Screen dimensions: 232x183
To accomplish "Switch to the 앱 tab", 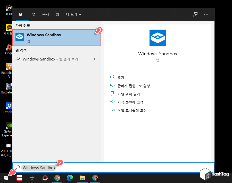I will [34, 14].
